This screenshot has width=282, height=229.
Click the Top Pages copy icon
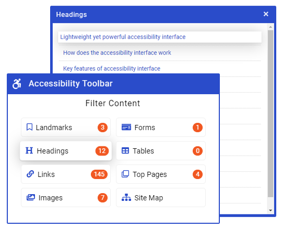coord(125,174)
